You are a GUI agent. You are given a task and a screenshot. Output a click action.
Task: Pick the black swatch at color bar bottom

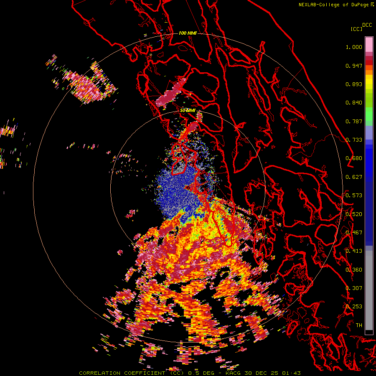point(369,332)
